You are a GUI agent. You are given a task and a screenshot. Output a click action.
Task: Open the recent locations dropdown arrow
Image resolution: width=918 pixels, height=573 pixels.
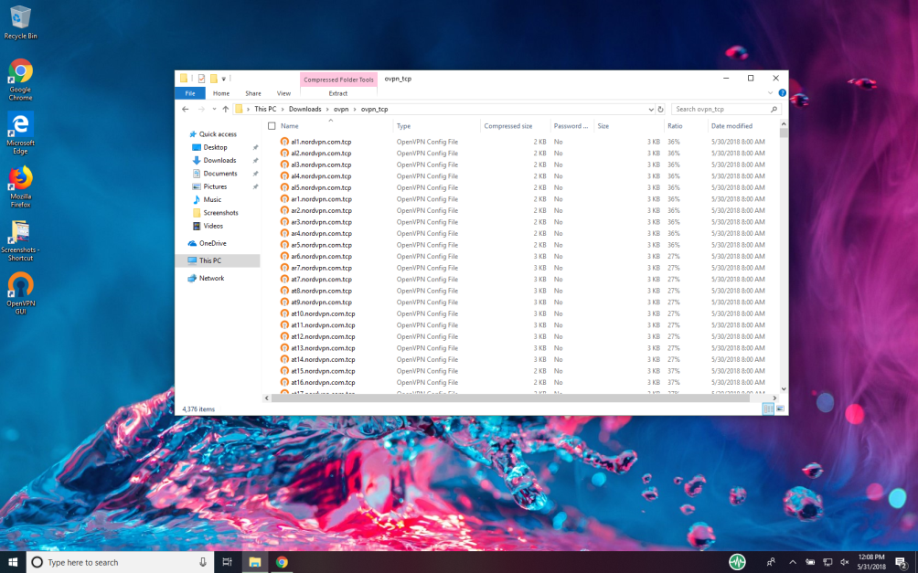(x=214, y=110)
